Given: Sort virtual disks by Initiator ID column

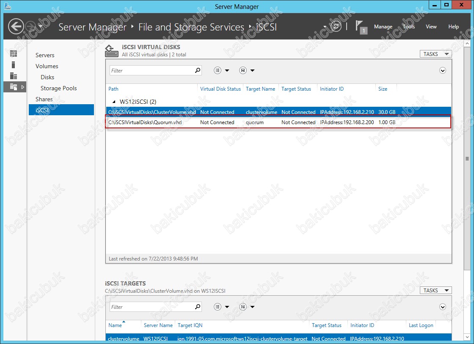Looking at the screenshot, I should [x=332, y=89].
